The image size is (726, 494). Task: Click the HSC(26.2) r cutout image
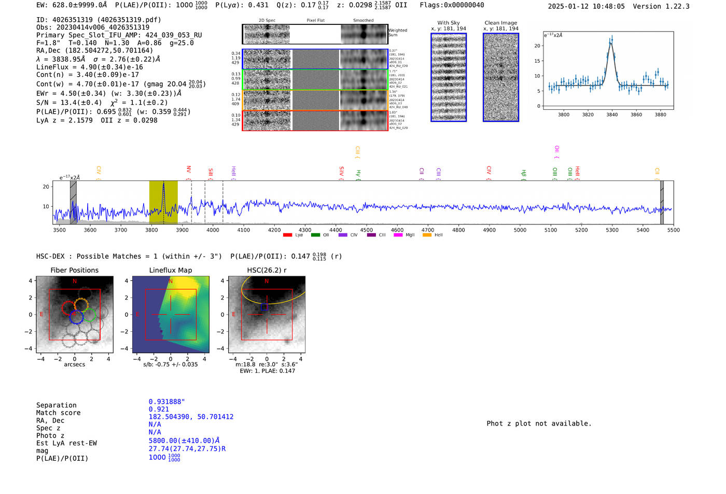tap(267, 315)
